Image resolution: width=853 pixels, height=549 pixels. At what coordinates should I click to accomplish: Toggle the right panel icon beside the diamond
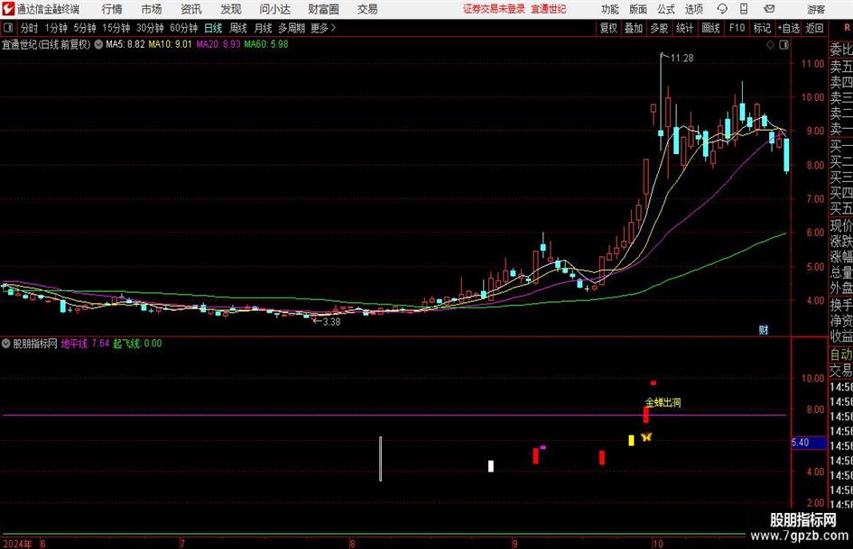(x=783, y=45)
